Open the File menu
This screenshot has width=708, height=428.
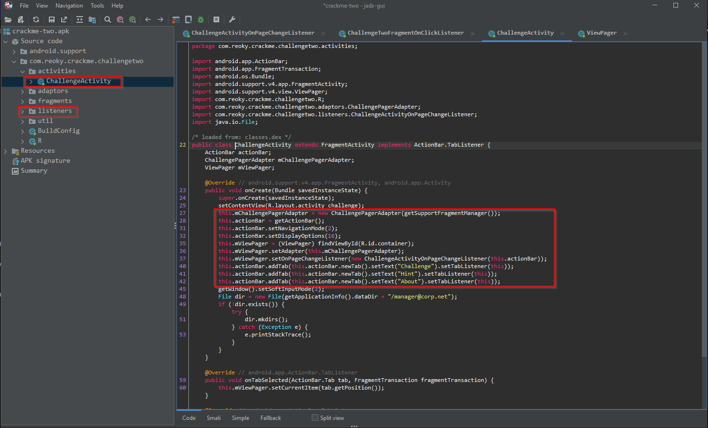tap(24, 6)
